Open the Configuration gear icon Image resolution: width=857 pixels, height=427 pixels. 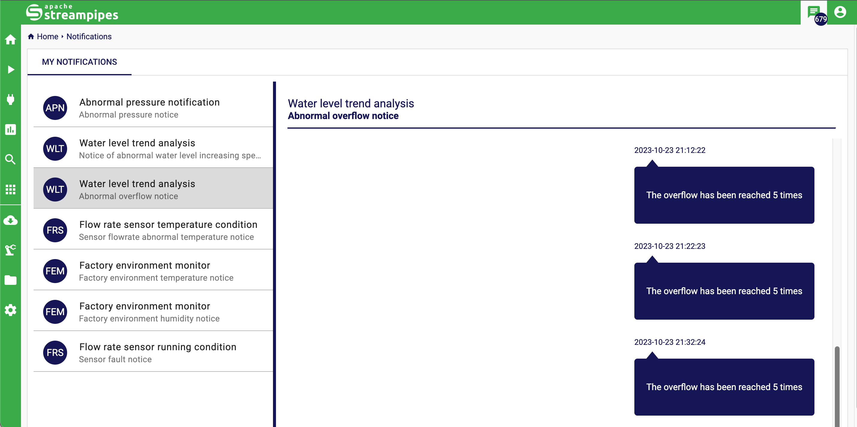(x=10, y=310)
